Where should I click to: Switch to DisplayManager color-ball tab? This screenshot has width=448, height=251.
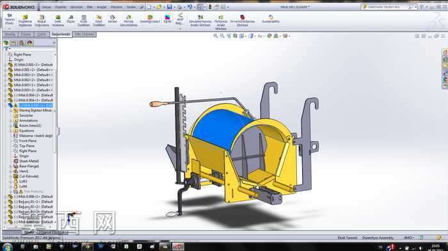(x=29, y=43)
